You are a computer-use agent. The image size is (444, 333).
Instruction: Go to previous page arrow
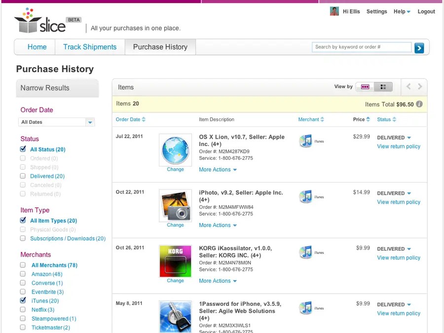408,86
